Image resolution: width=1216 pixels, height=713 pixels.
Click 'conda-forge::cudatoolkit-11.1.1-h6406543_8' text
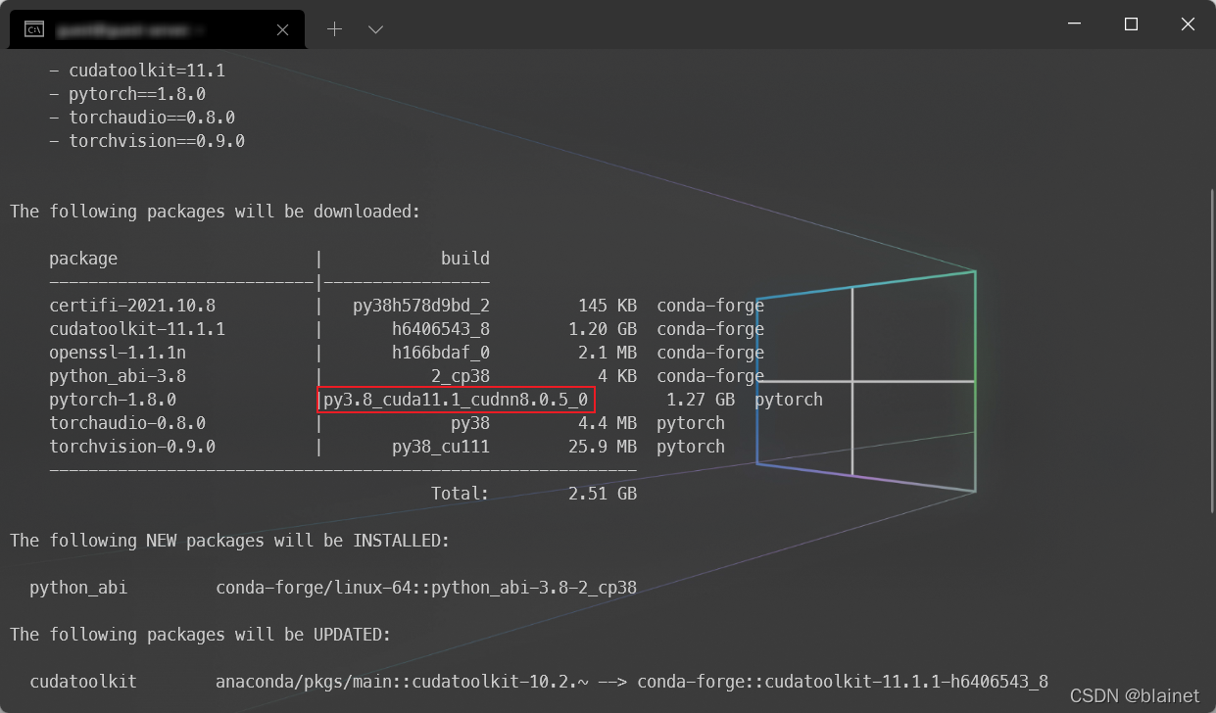point(843,682)
